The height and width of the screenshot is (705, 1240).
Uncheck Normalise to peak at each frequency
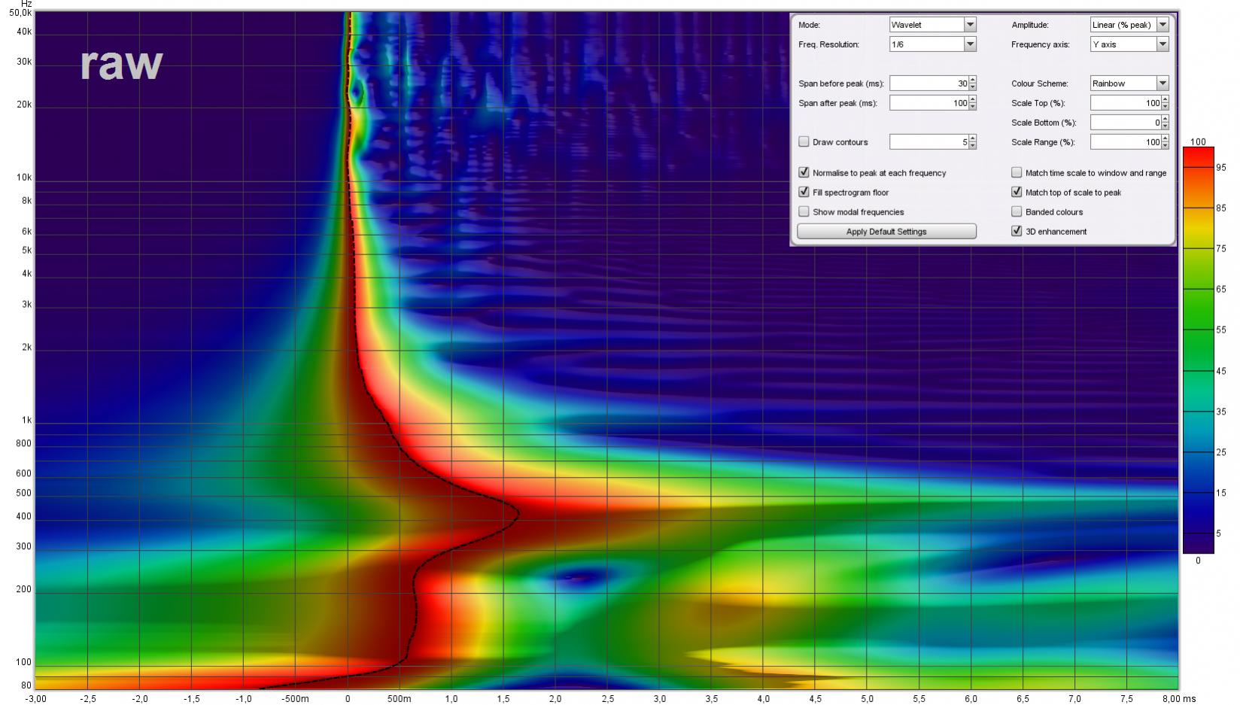click(x=804, y=172)
